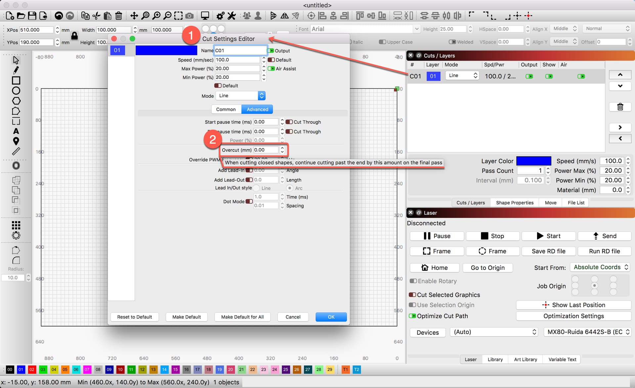Toggle Optimize Cut Path switch
The height and width of the screenshot is (388, 635).
pos(412,316)
